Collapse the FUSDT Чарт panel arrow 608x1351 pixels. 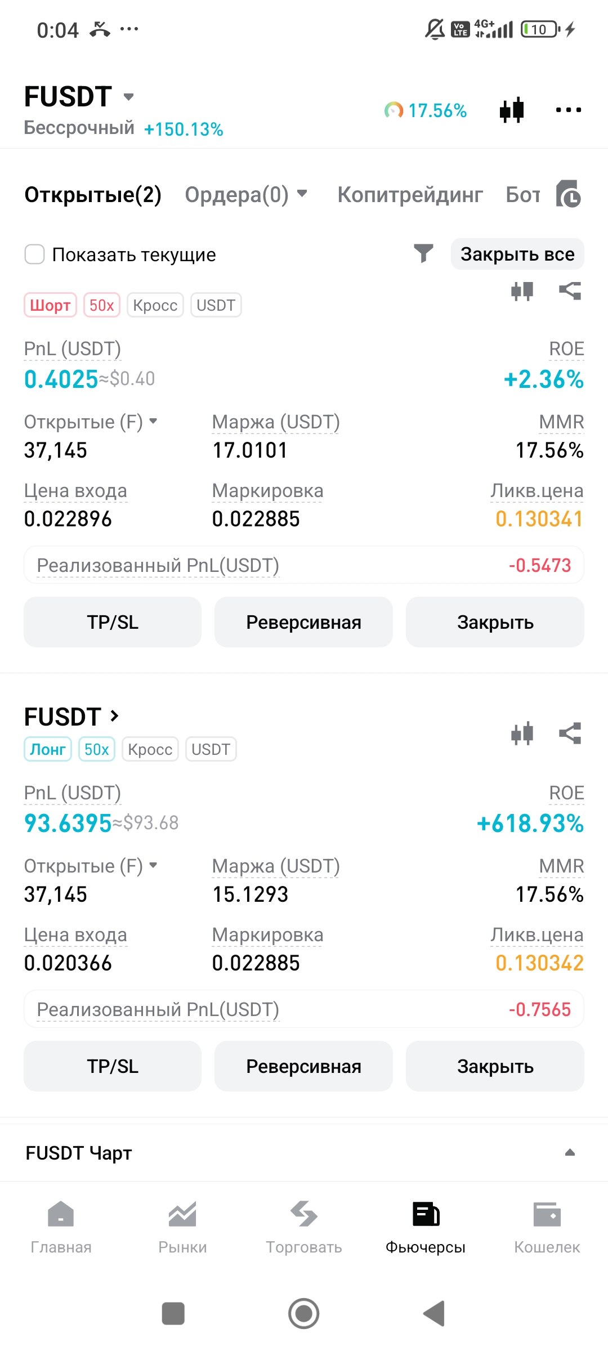[x=570, y=1152]
